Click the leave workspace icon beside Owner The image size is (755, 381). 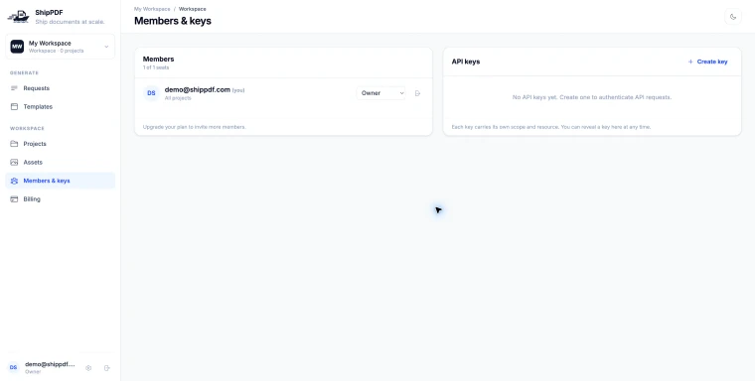point(417,93)
